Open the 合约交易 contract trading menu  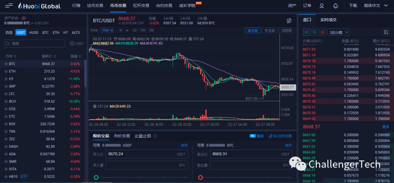point(164,6)
